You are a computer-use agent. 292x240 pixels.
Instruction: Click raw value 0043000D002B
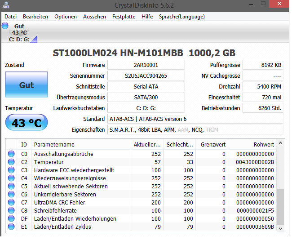pos(255,162)
